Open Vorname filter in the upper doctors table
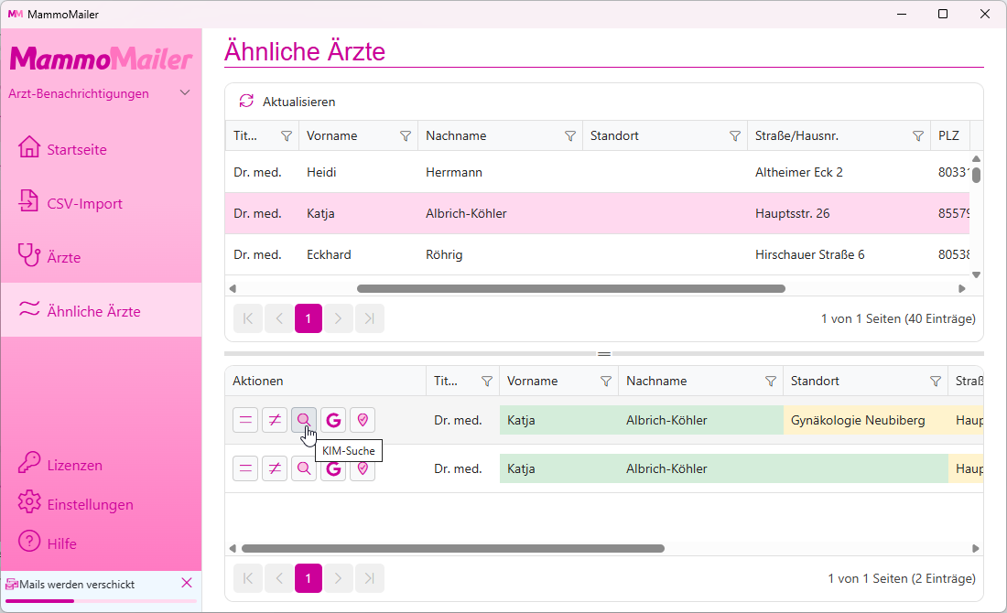 coord(406,136)
